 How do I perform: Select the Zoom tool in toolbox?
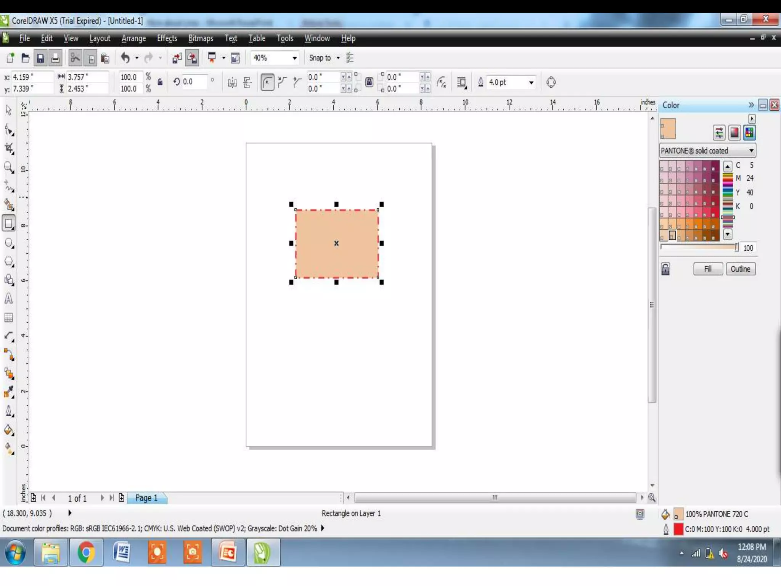click(8, 167)
